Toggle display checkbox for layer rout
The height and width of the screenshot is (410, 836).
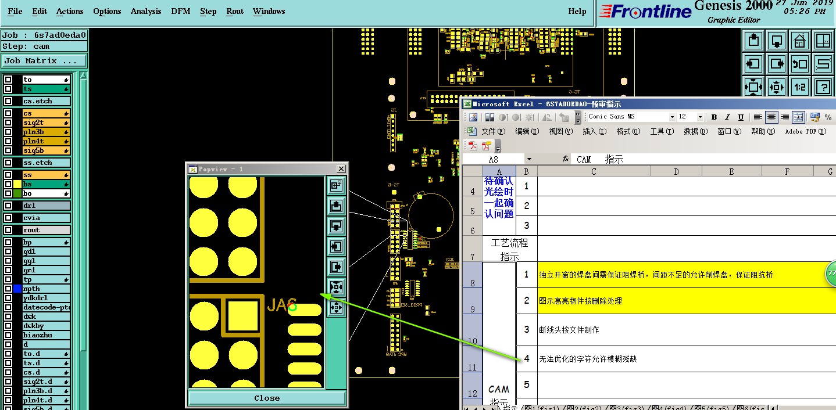point(8,230)
